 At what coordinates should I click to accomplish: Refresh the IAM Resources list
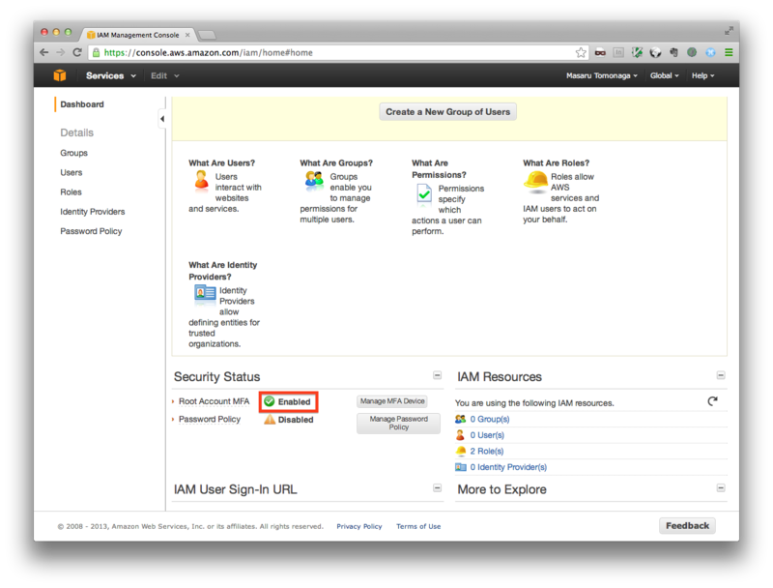712,400
